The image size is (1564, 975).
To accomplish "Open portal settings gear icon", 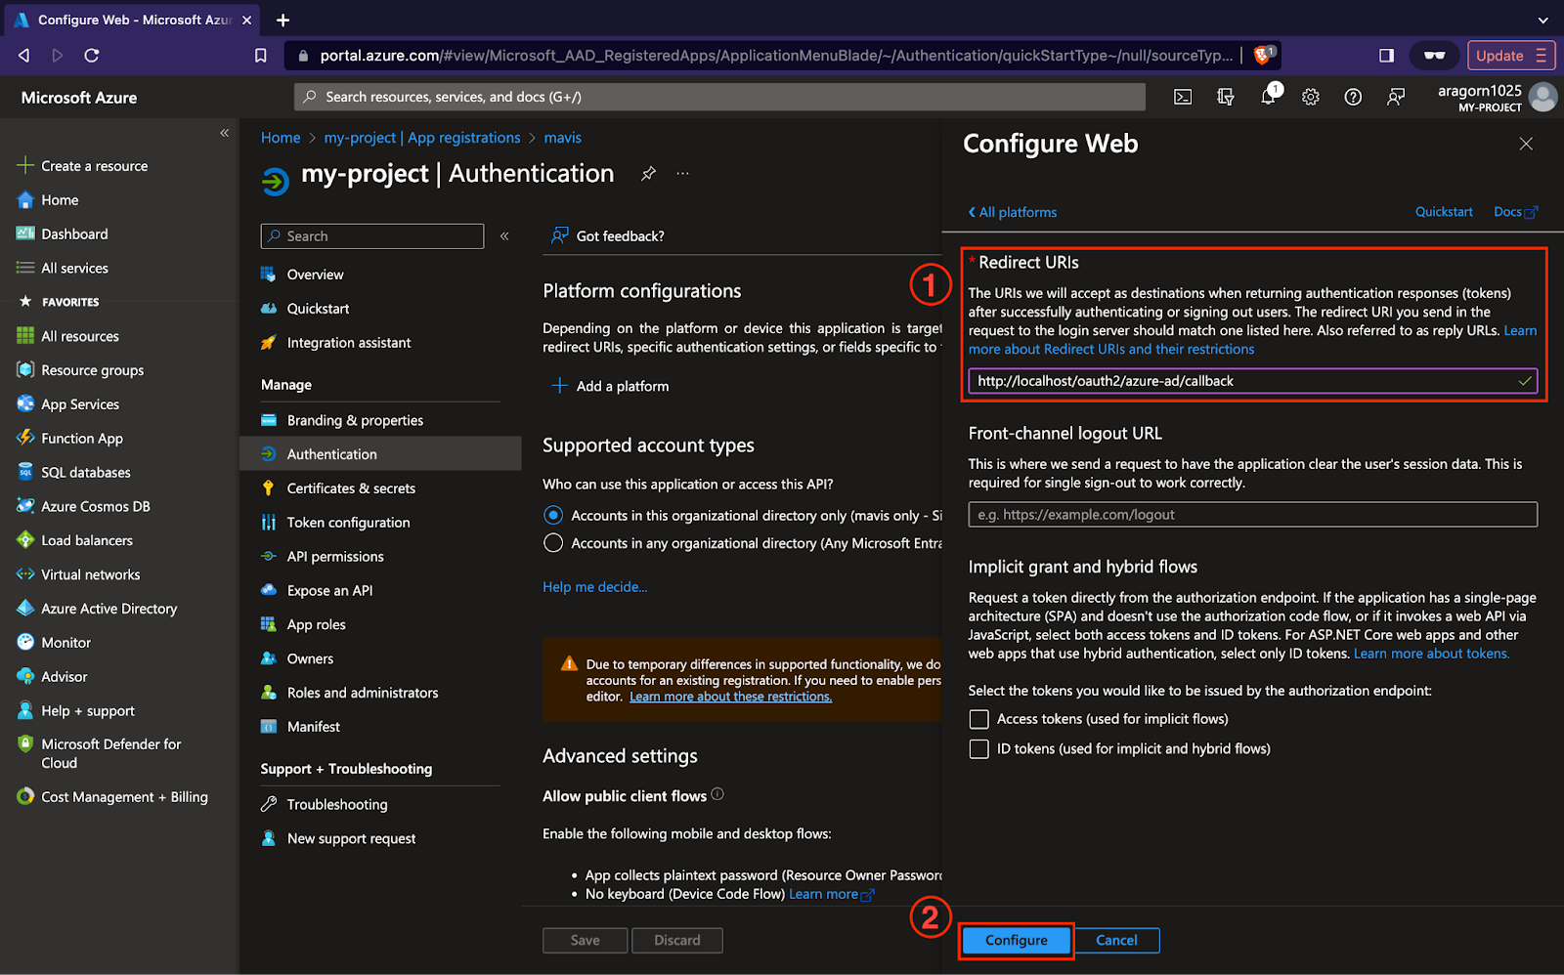I will [1311, 97].
